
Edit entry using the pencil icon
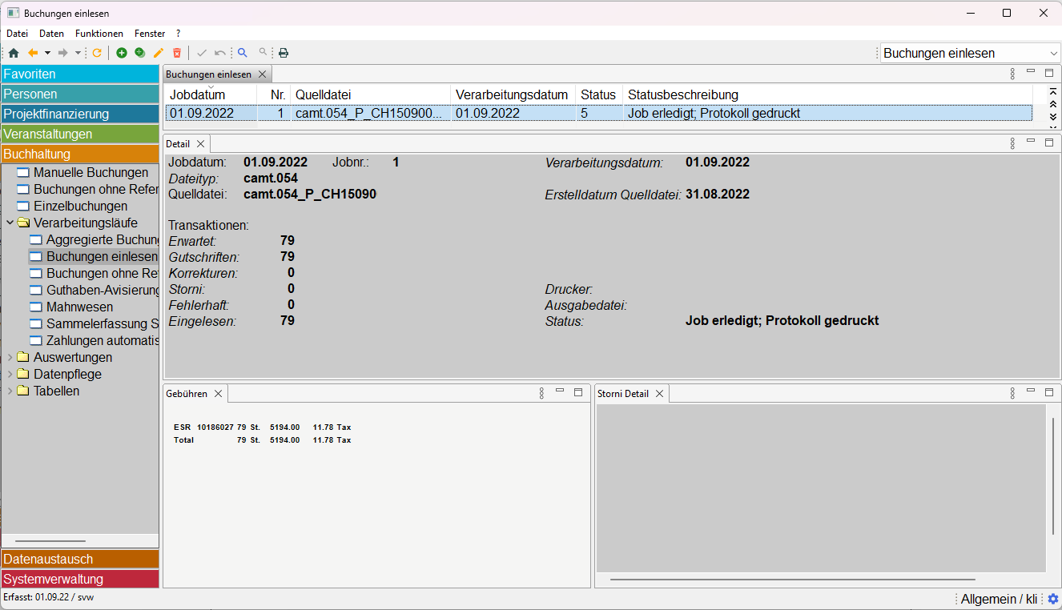click(x=159, y=53)
